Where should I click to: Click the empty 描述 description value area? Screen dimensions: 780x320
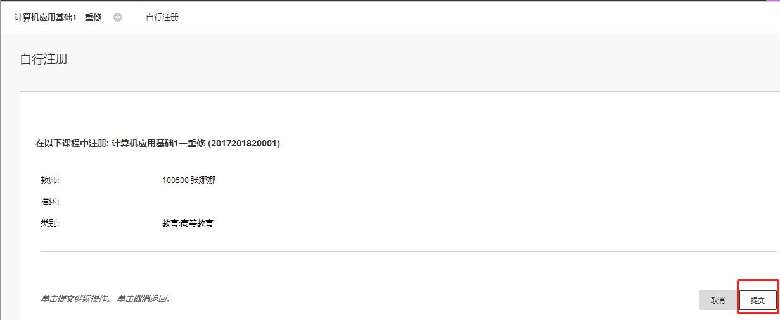coord(190,202)
